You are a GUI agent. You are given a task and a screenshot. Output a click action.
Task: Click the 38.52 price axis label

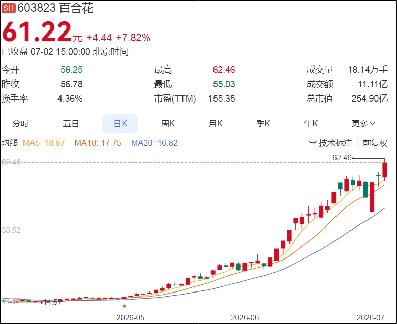pyautogui.click(x=11, y=230)
